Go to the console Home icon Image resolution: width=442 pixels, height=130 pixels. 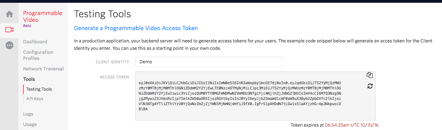tap(10, 14)
